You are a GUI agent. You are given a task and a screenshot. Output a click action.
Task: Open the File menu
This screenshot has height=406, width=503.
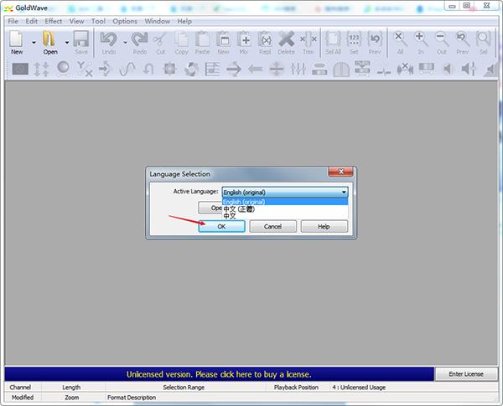(x=13, y=22)
